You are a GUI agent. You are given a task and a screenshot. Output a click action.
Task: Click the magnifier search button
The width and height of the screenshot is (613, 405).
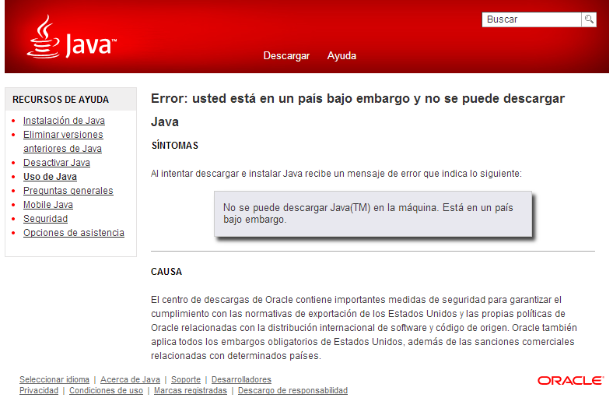click(x=589, y=19)
